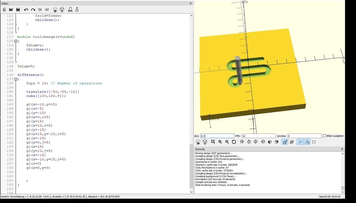
Task: Create a new OpenSCAD file
Action: pos(4,9)
